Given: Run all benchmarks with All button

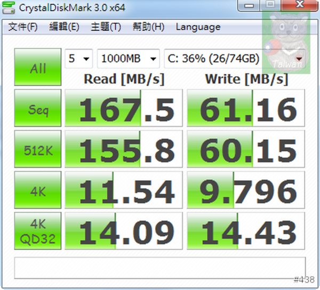Looking at the screenshot, I should (x=38, y=67).
